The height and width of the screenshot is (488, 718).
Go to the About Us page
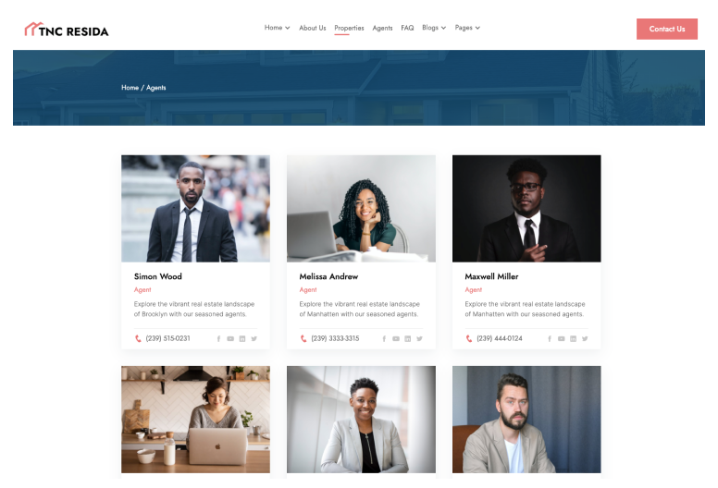[313, 28]
